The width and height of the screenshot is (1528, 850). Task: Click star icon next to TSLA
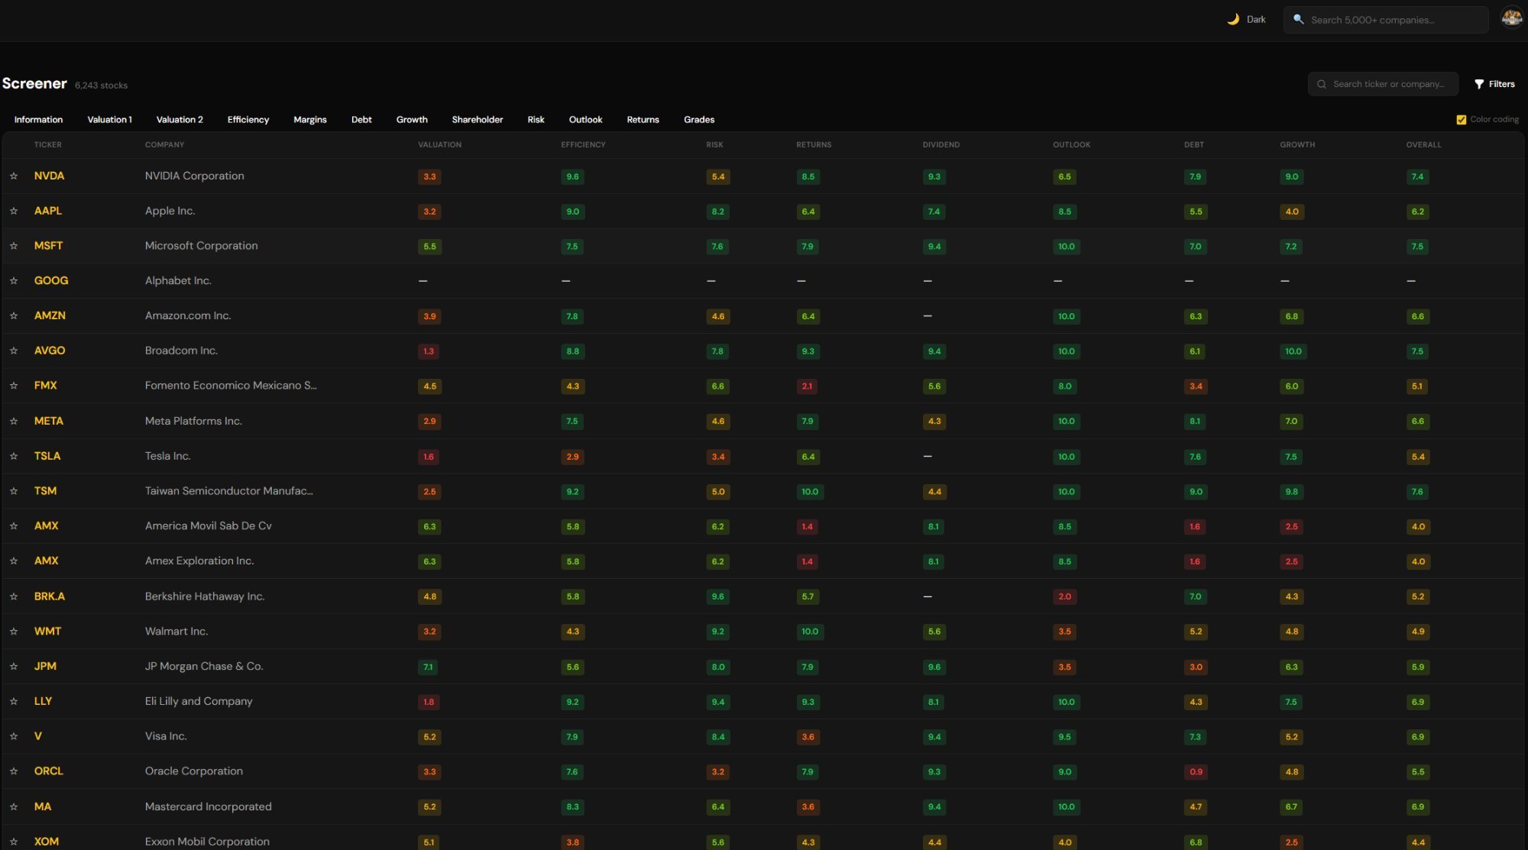pyautogui.click(x=14, y=456)
